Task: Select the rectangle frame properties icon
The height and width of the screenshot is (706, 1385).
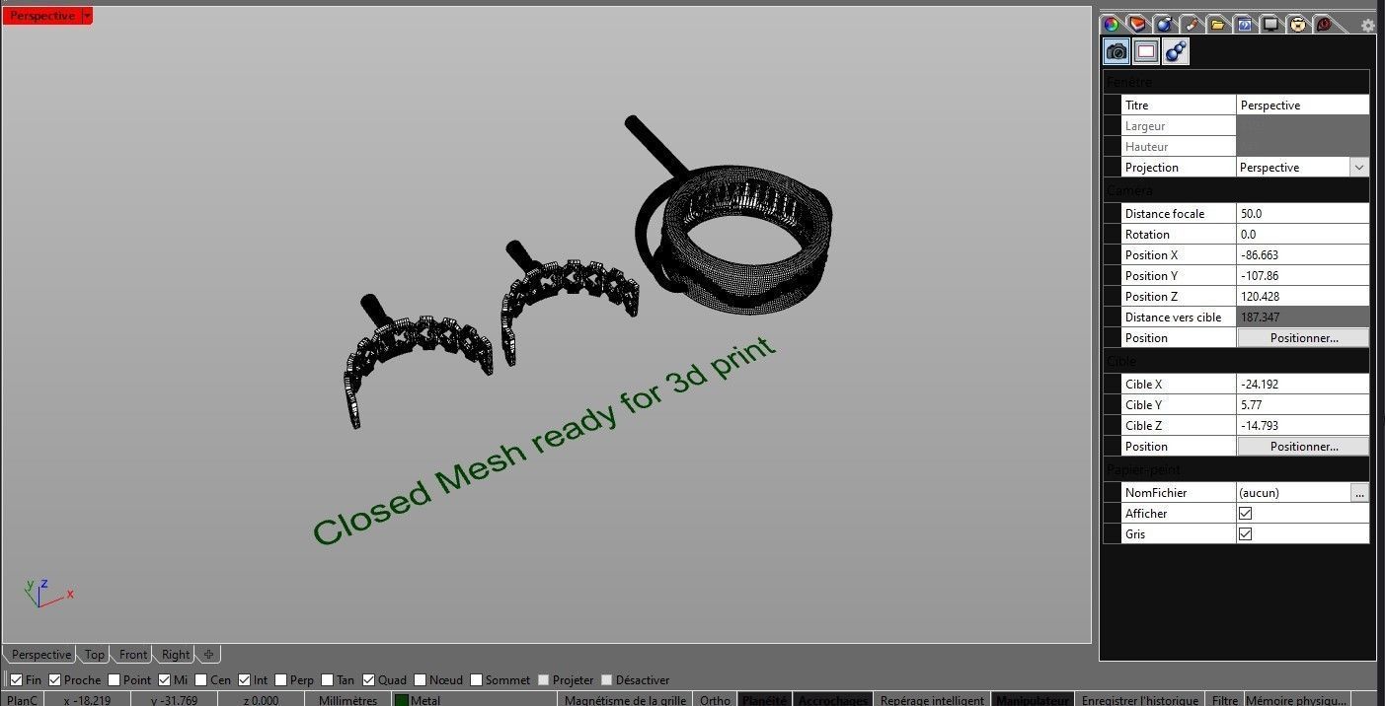Action: click(1146, 51)
